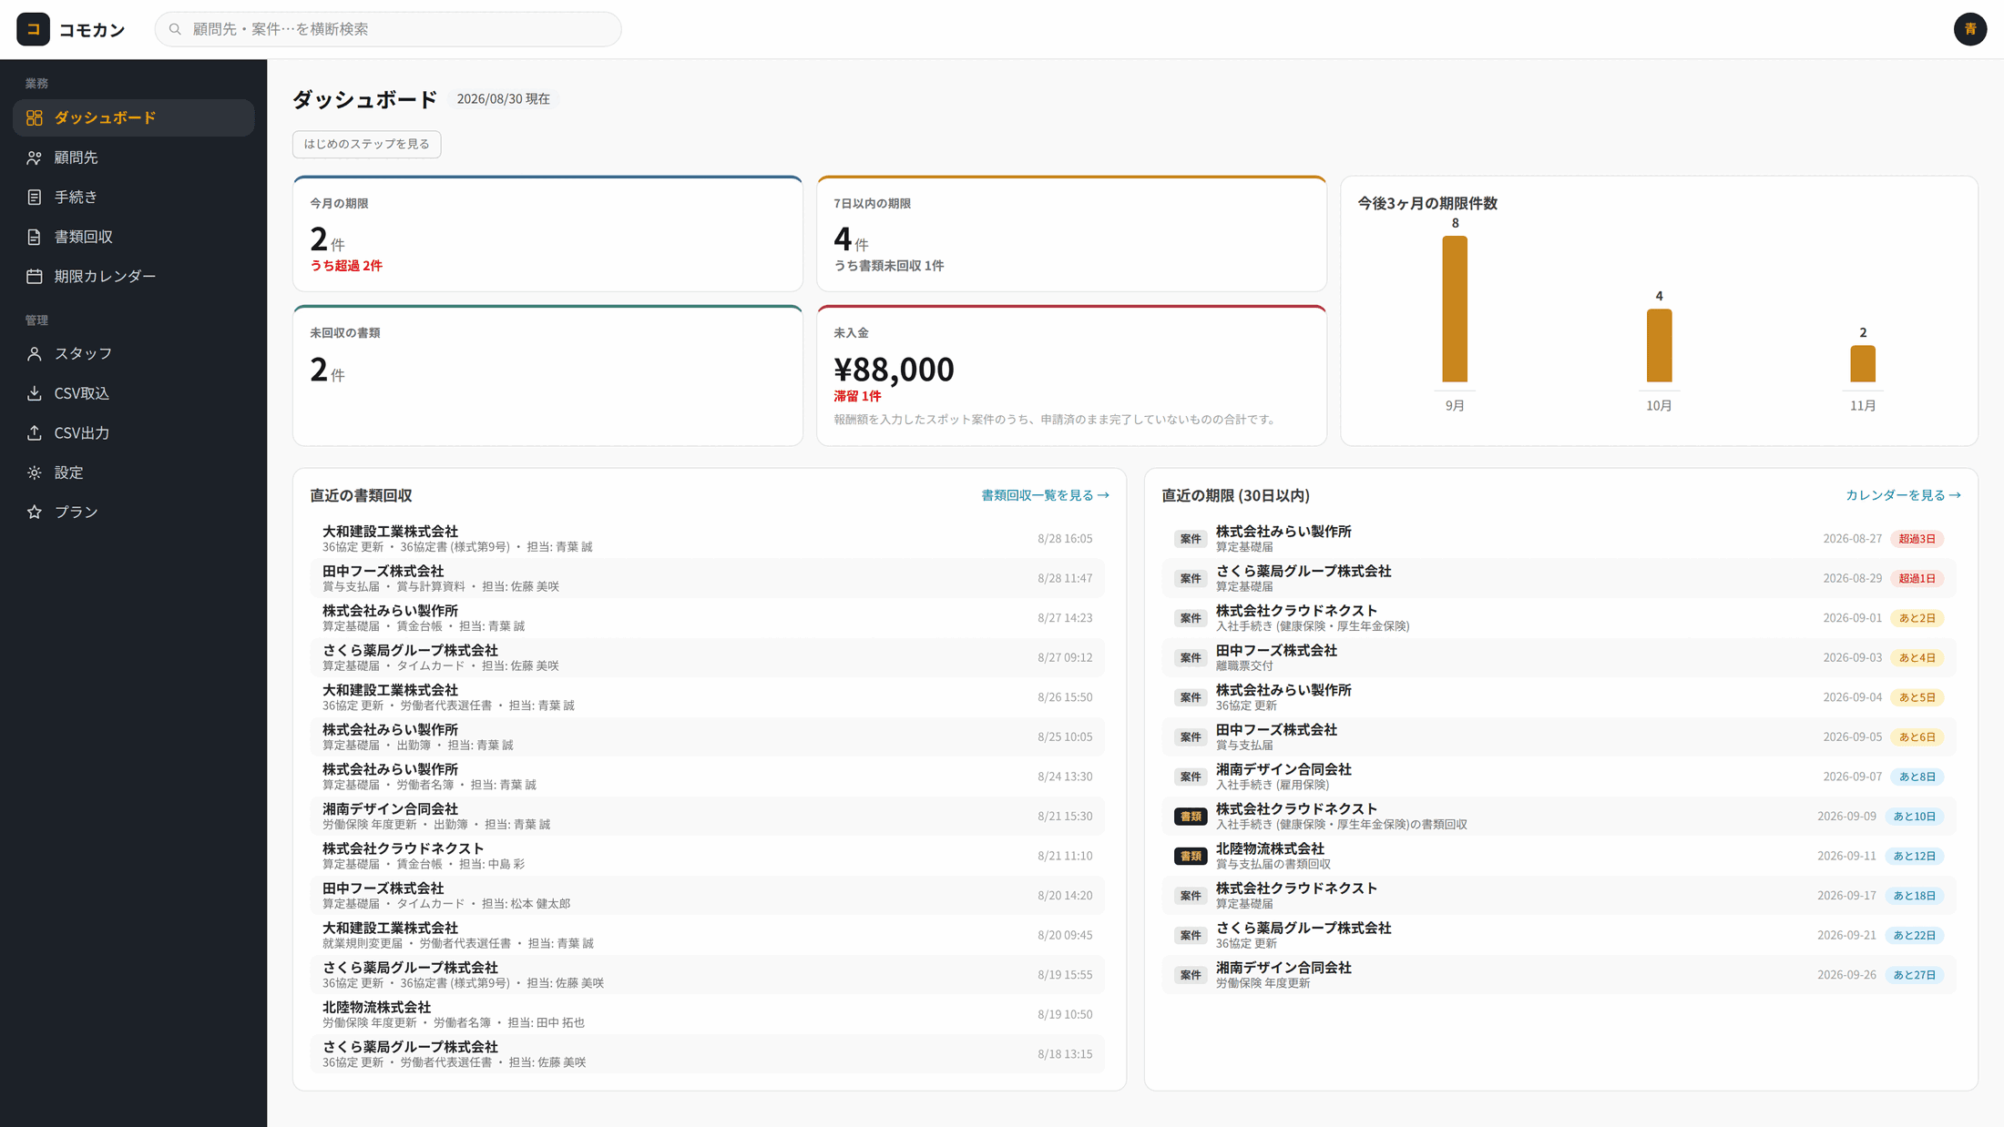The image size is (2004, 1127).
Task: Click the 滞留 1件 warning text
Action: (857, 396)
